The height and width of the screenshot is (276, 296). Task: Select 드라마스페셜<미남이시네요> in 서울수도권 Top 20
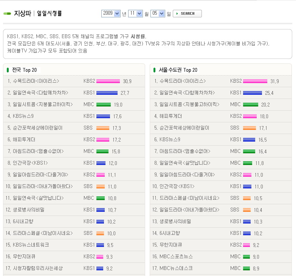click(x=189, y=198)
